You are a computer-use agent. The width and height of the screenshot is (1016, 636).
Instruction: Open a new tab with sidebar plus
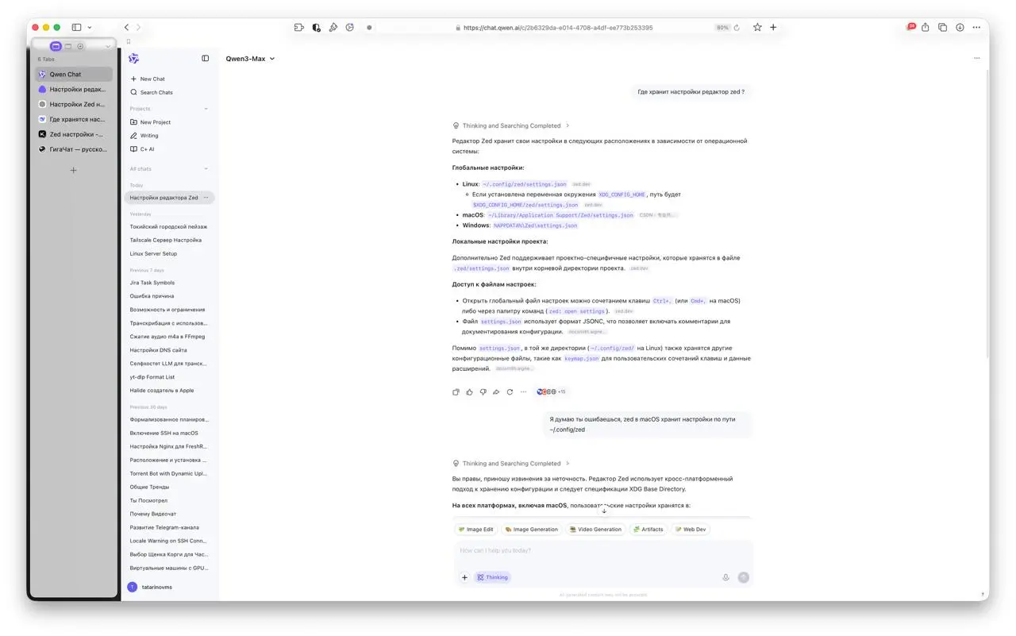point(74,171)
